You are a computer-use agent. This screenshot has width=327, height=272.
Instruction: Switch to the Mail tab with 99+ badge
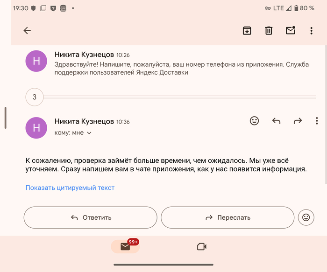[125, 246]
